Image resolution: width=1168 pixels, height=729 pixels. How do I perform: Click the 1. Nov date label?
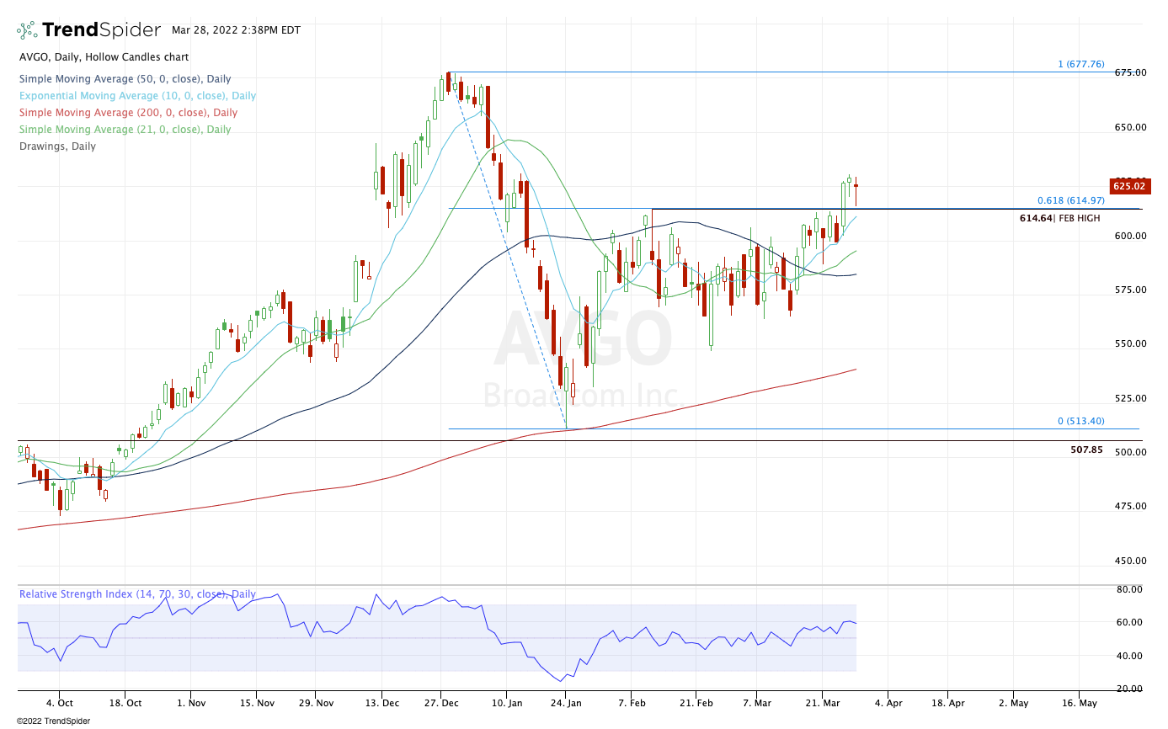pos(191,702)
